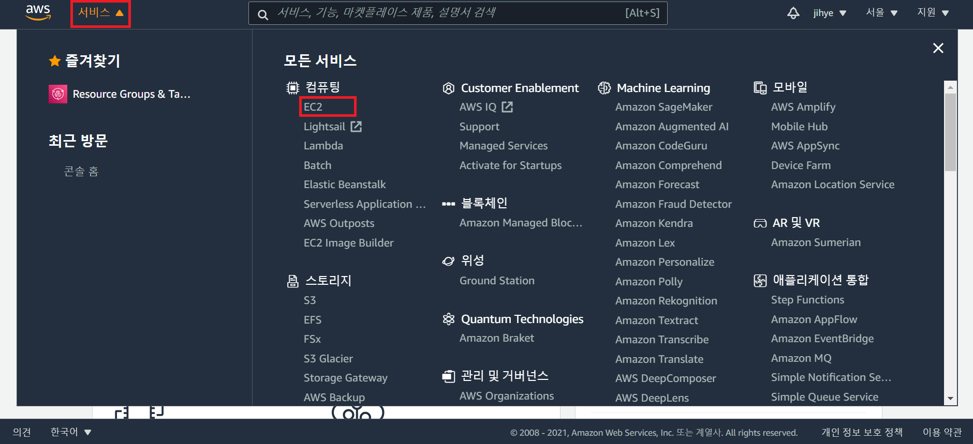Open Simple Queue Service
The image size is (973, 444).
pyautogui.click(x=824, y=397)
